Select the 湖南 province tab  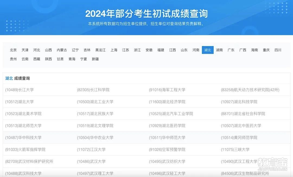(219, 50)
